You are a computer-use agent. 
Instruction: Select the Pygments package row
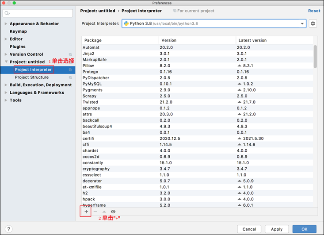(197, 90)
